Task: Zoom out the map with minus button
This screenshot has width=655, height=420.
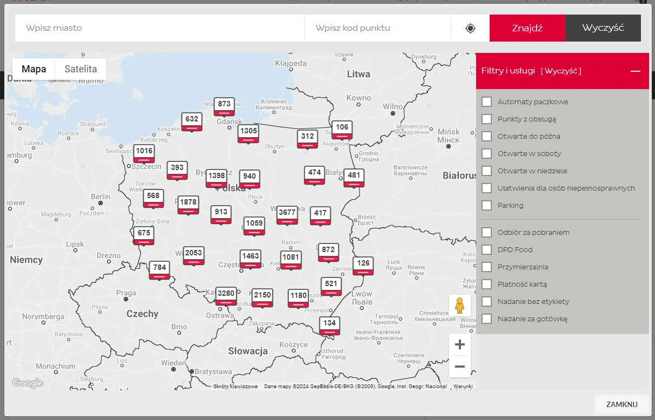Action: point(459,367)
